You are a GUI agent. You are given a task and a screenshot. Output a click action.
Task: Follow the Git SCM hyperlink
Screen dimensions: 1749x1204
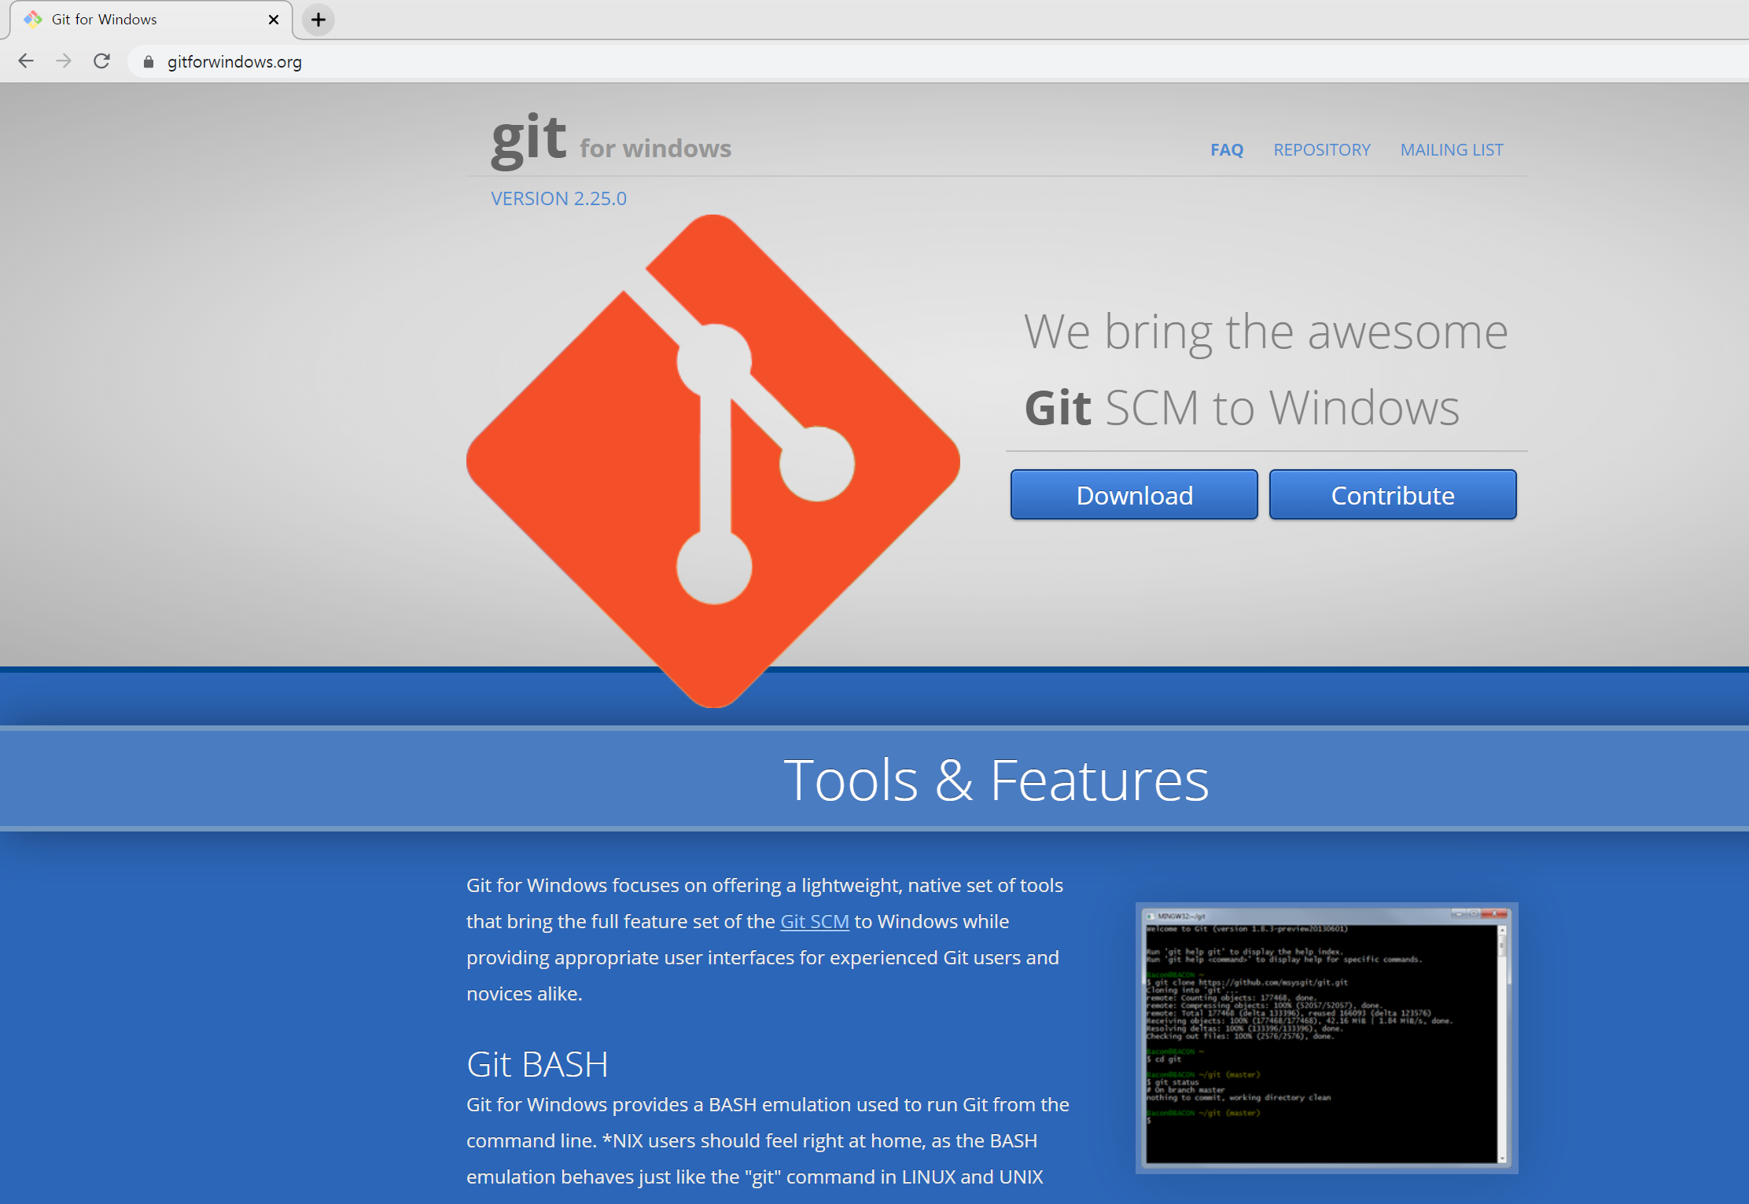tap(814, 921)
